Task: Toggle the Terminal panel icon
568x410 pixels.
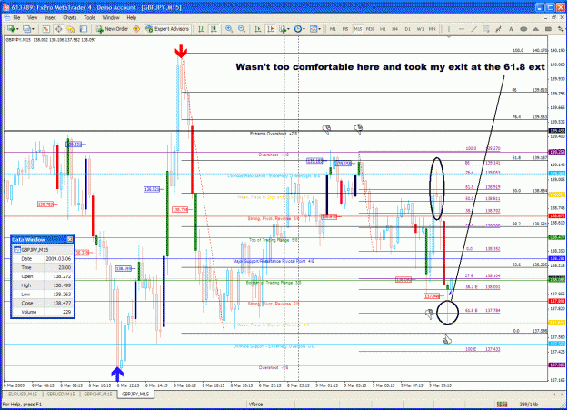Action: (x=84, y=29)
